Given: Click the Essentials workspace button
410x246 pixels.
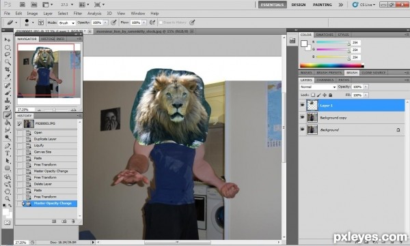Looking at the screenshot, I should (x=272, y=5).
